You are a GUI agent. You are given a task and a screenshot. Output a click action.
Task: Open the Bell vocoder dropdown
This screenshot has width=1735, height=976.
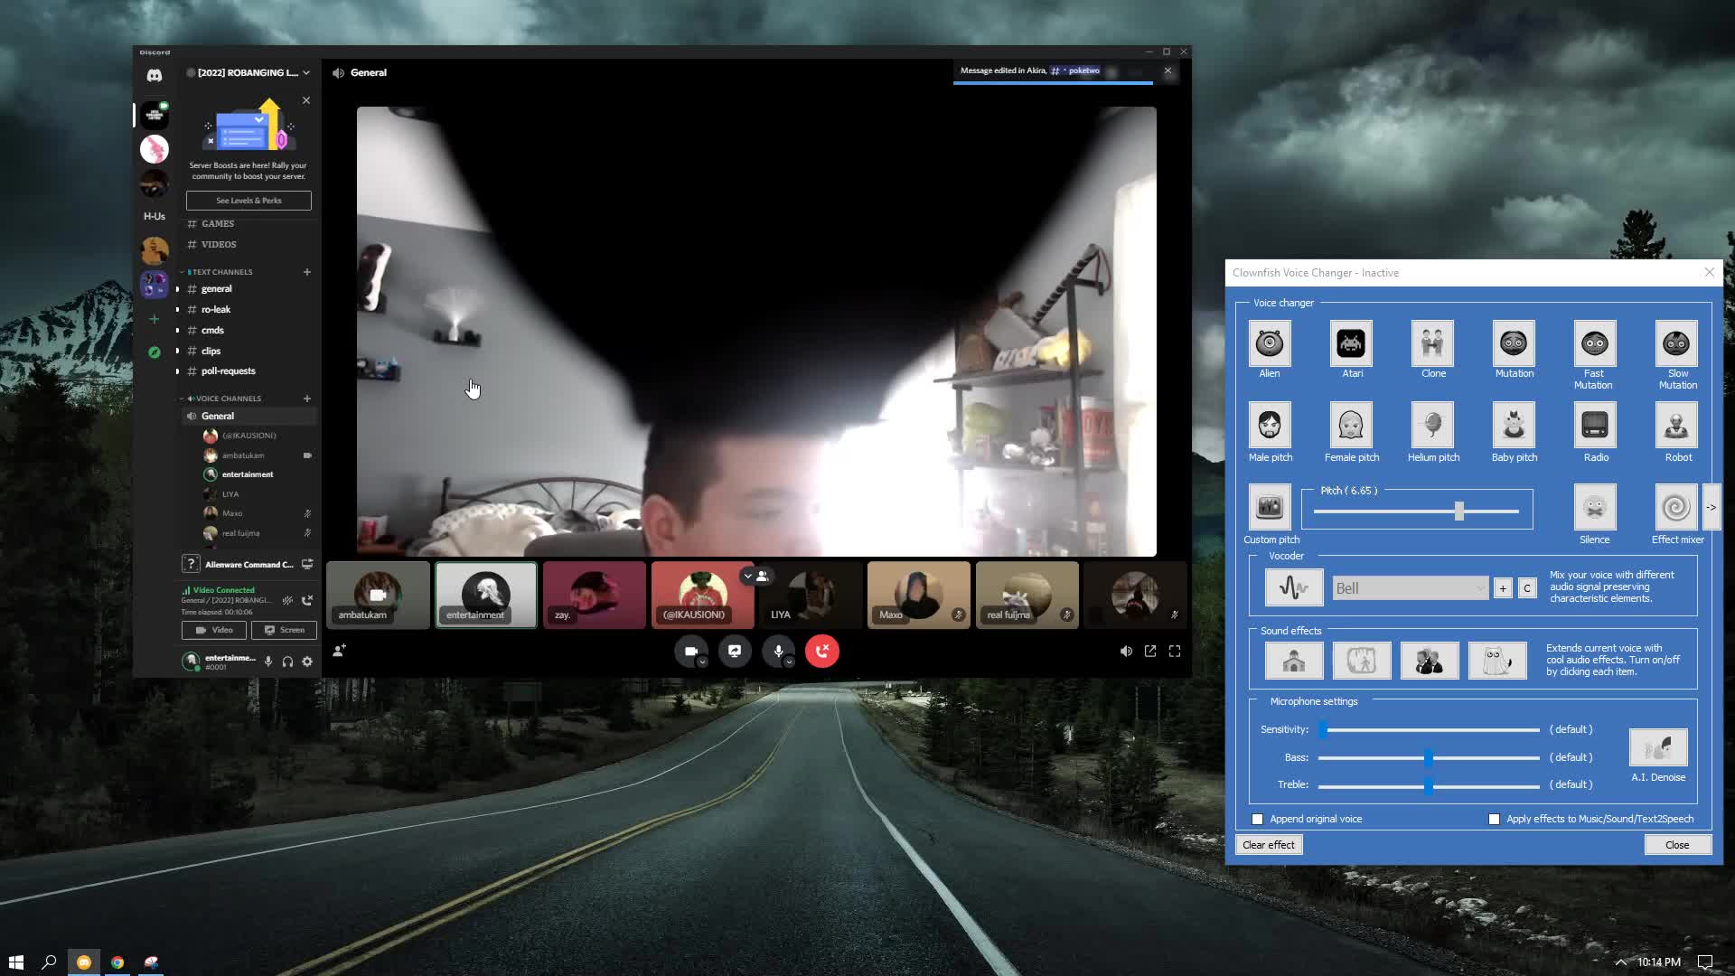coord(1410,588)
